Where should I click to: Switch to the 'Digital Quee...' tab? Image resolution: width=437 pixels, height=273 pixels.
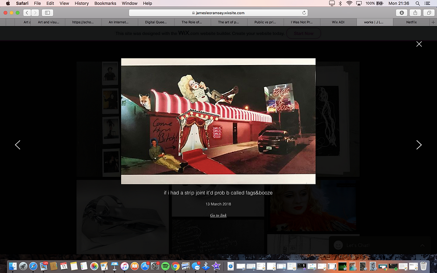click(156, 22)
